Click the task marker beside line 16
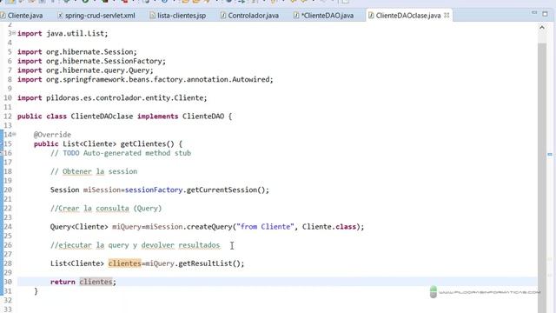 [2, 153]
